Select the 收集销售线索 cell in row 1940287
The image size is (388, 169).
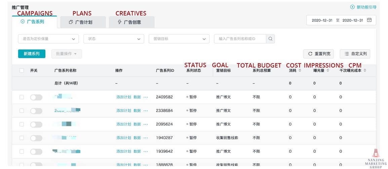coord(227,138)
